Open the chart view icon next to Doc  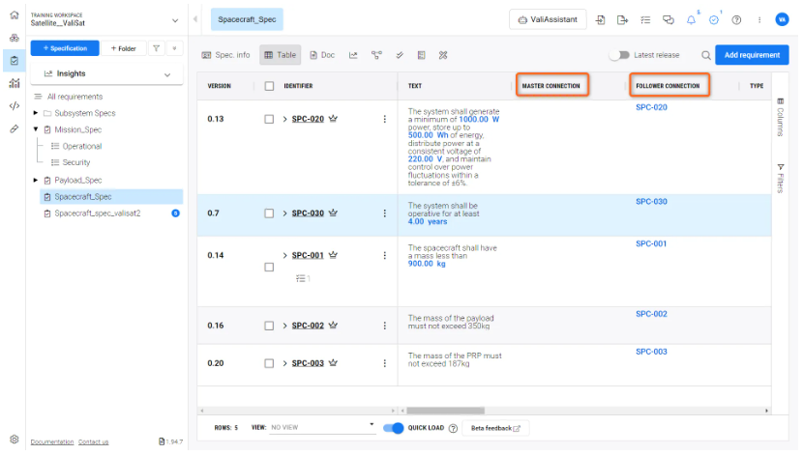click(353, 55)
